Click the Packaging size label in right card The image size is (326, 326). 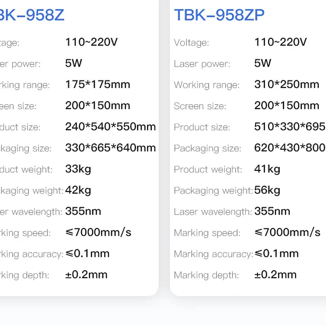tap(208, 149)
